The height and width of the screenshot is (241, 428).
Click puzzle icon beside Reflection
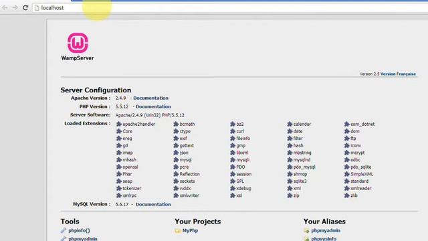pos(176,174)
